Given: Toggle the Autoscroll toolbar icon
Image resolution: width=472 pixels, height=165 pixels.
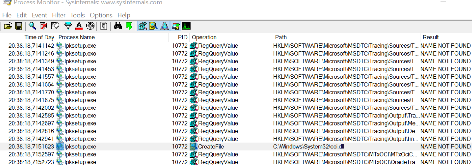Looking at the screenshot, I should [x=43, y=26].
